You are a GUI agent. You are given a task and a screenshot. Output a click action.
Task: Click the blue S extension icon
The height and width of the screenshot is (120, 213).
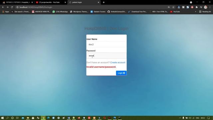coord(188,7)
